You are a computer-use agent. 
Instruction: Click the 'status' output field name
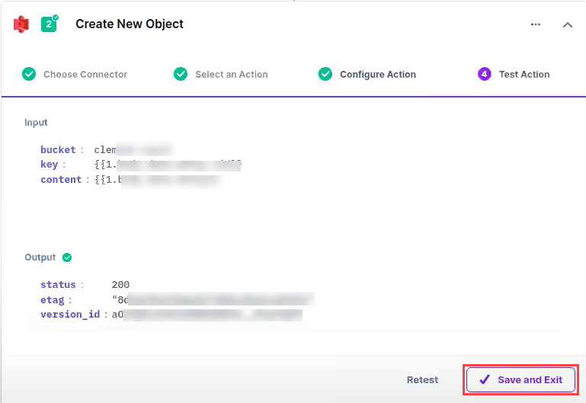[58, 285]
